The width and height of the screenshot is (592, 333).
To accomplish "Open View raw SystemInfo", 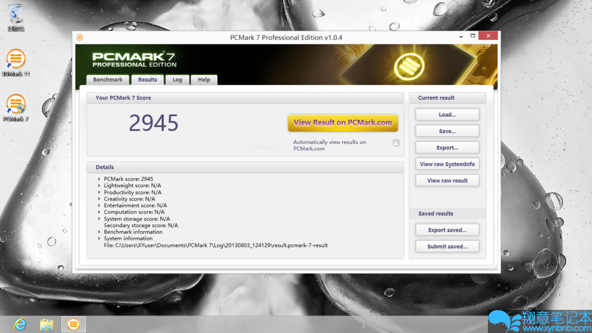I will tap(447, 164).
